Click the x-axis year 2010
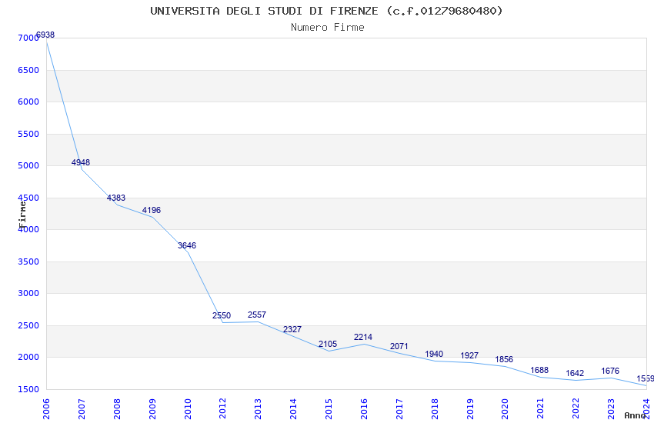 (x=188, y=409)
